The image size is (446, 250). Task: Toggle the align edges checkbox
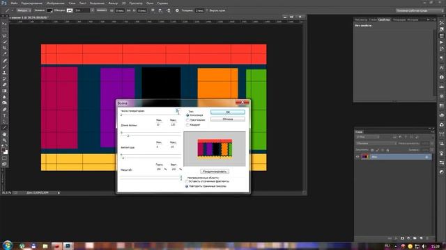[x=207, y=10]
